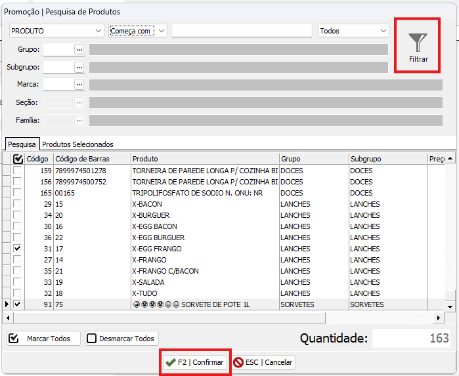459x376 pixels.
Task: Open Subgrupo lookup ellipsis button
Action: pyautogui.click(x=79, y=67)
